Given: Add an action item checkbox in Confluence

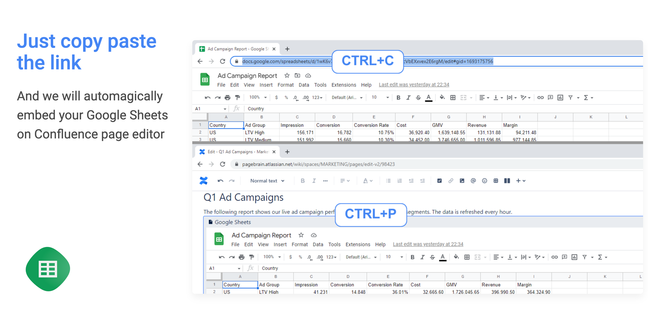Looking at the screenshot, I should [440, 181].
